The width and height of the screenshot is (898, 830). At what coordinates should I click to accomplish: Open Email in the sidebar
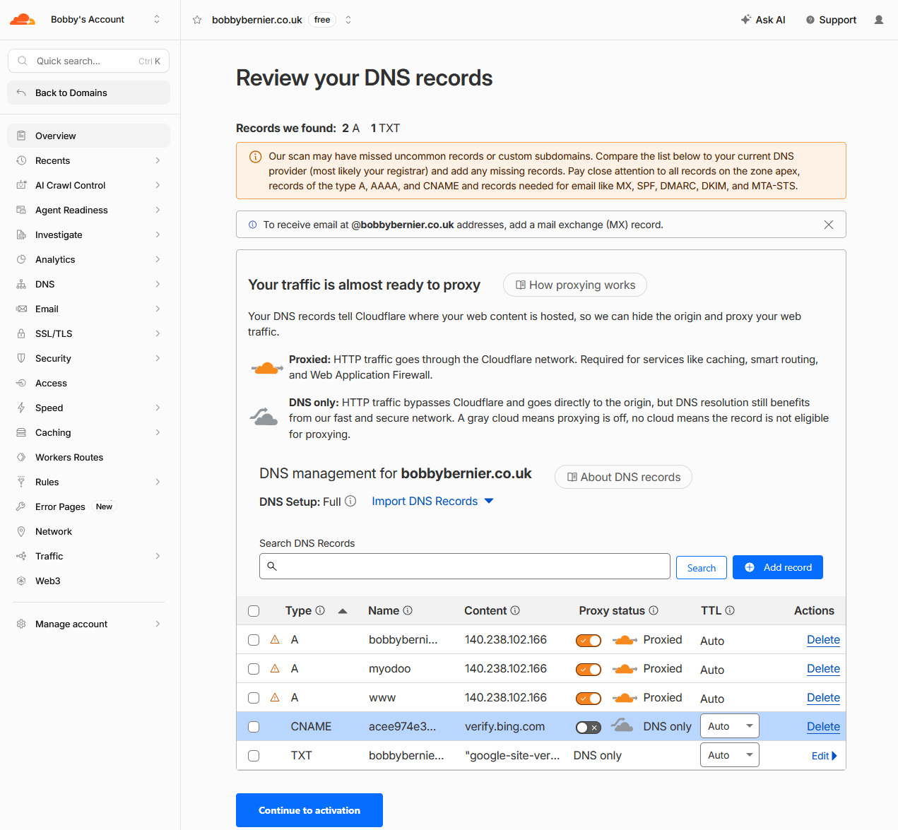pos(88,309)
